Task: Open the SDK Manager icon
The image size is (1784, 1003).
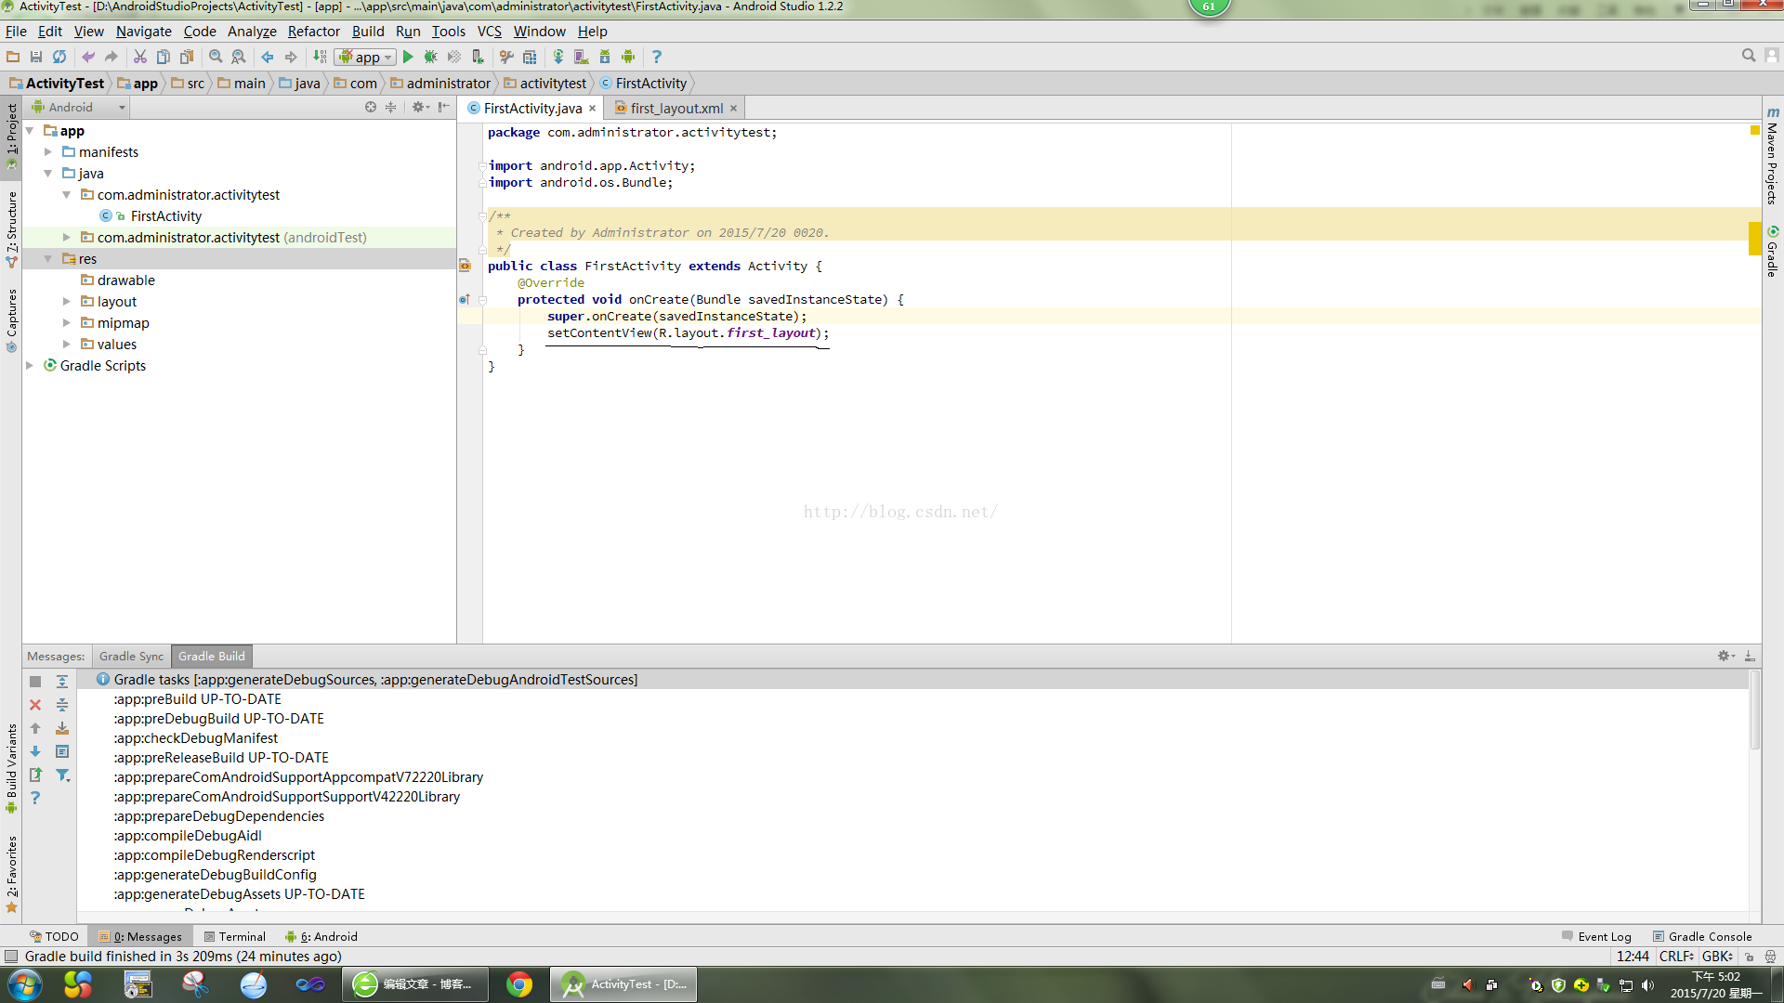Action: pos(605,57)
